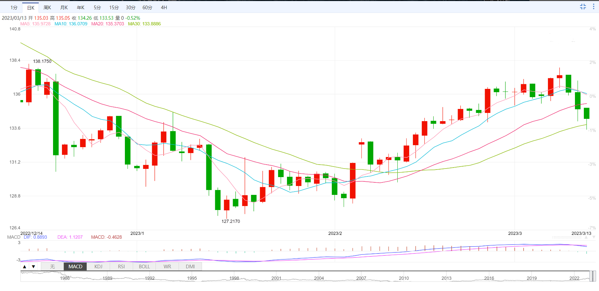Click the DEA: 1.1207 value

point(70,237)
